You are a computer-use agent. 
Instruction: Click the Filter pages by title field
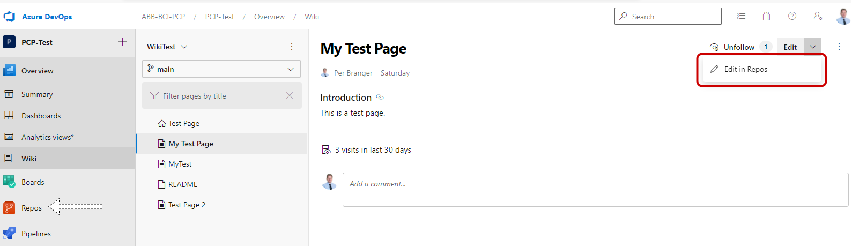222,96
